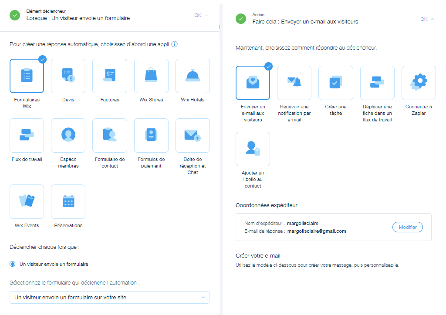Collapse the Élément déclencheur section chevron

point(206,15)
